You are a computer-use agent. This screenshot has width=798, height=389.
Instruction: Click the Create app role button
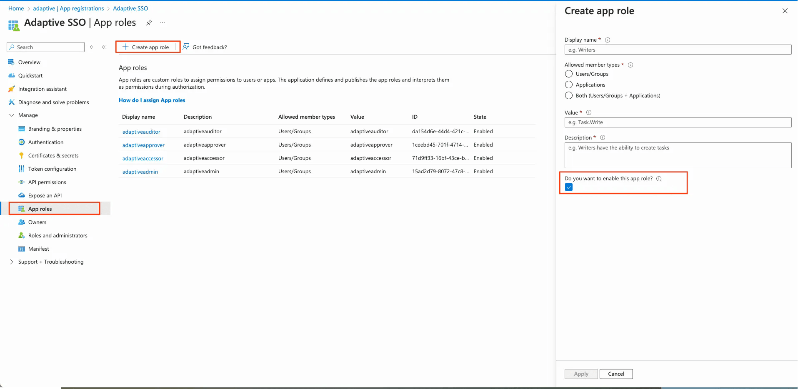(146, 47)
